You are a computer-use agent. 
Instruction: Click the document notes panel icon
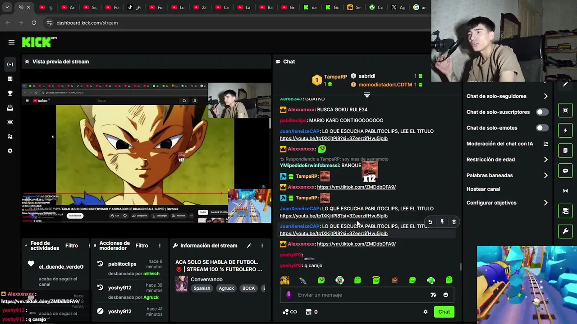pos(565,150)
